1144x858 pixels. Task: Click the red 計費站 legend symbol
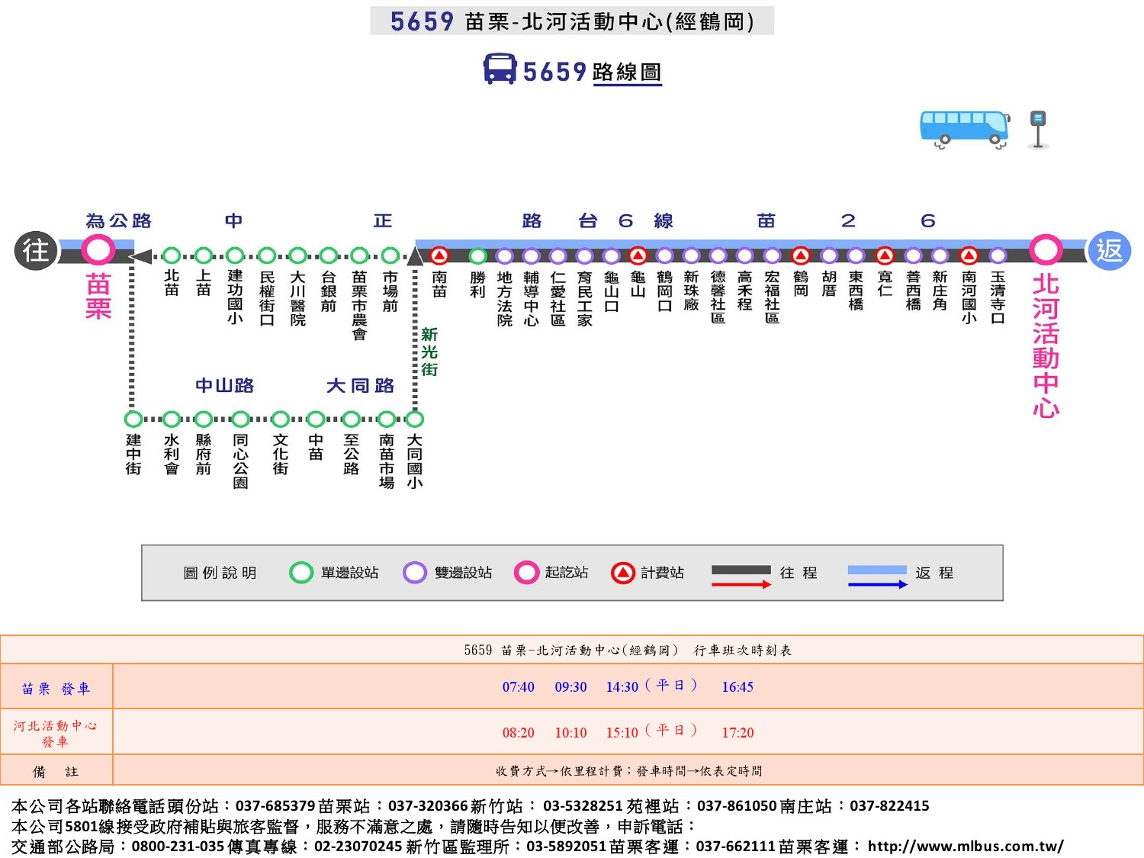pos(623,573)
